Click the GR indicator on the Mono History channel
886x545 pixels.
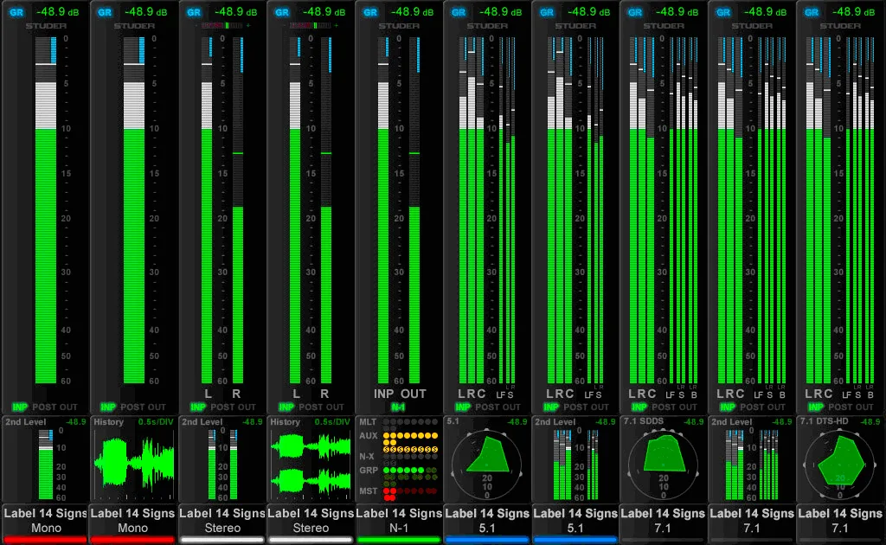click(x=105, y=12)
